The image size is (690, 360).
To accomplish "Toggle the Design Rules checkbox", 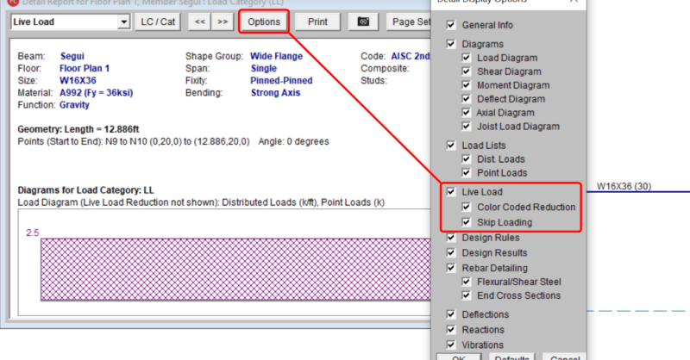I will pyautogui.click(x=451, y=238).
